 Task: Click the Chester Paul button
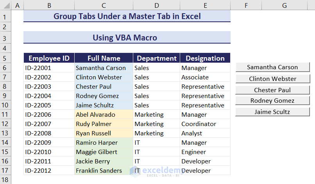pyautogui.click(x=272, y=90)
